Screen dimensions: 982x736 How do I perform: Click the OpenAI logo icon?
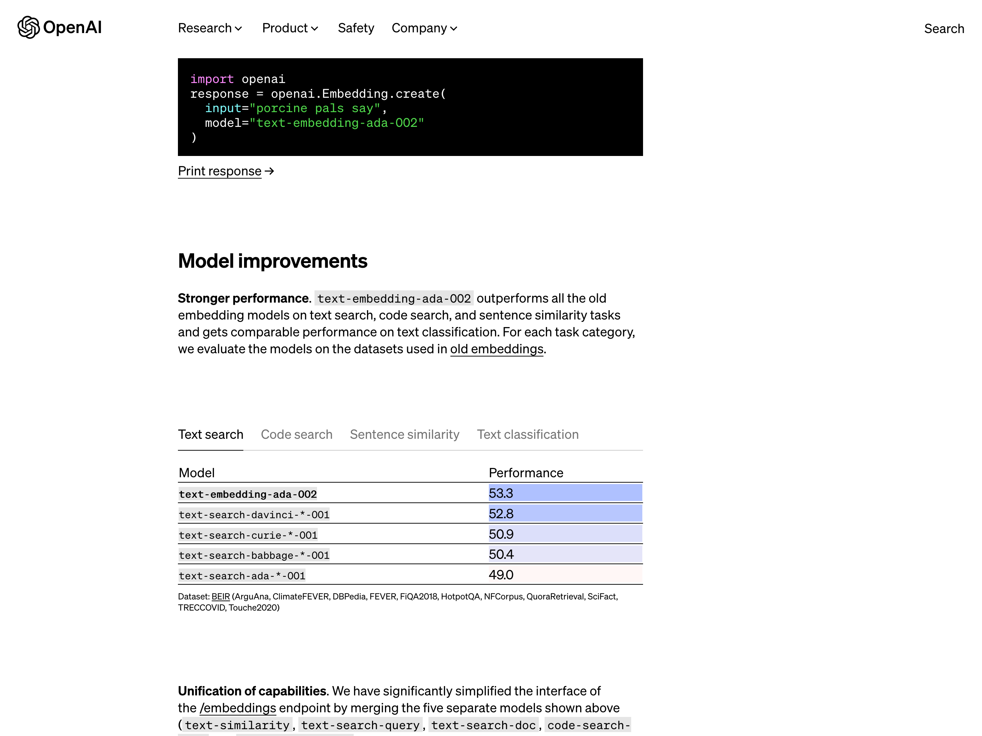[x=28, y=28]
